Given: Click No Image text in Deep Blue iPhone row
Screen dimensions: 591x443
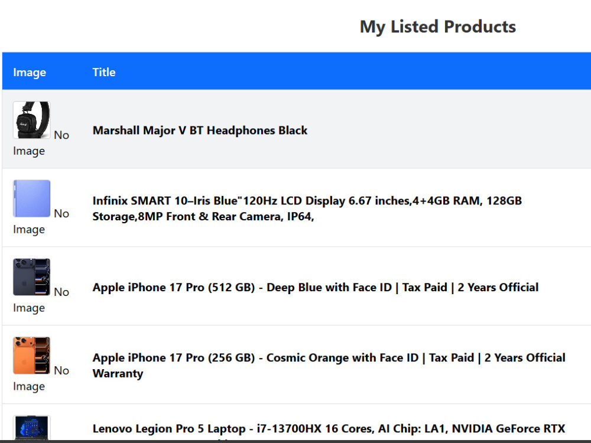Looking at the screenshot, I should (41, 300).
